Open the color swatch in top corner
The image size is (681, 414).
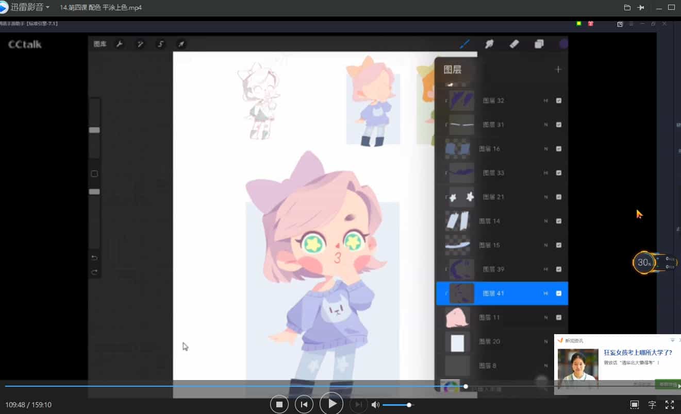pos(563,44)
